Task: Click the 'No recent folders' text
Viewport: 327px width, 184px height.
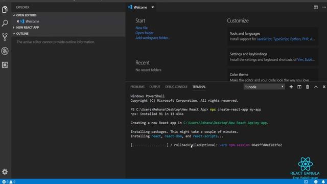Action: click(148, 70)
